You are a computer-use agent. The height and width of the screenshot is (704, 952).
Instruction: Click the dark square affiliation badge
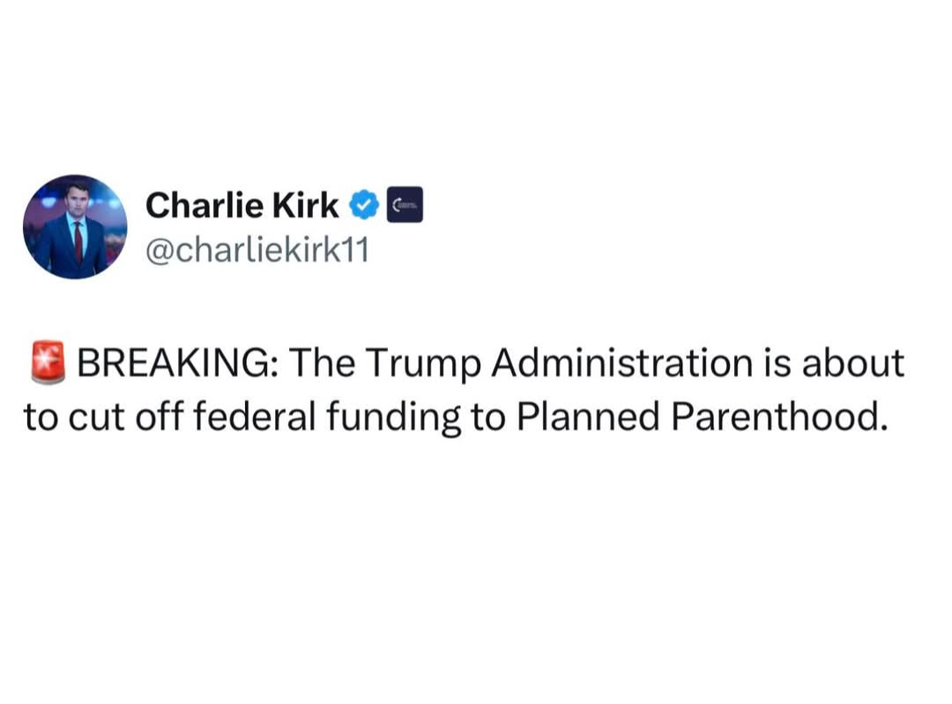click(x=405, y=205)
